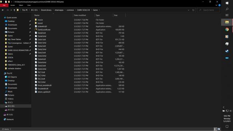Click the Search Game input box
The width and height of the screenshot is (233, 131).
209,10
